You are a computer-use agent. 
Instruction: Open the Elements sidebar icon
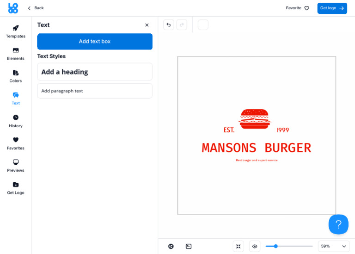point(16,54)
